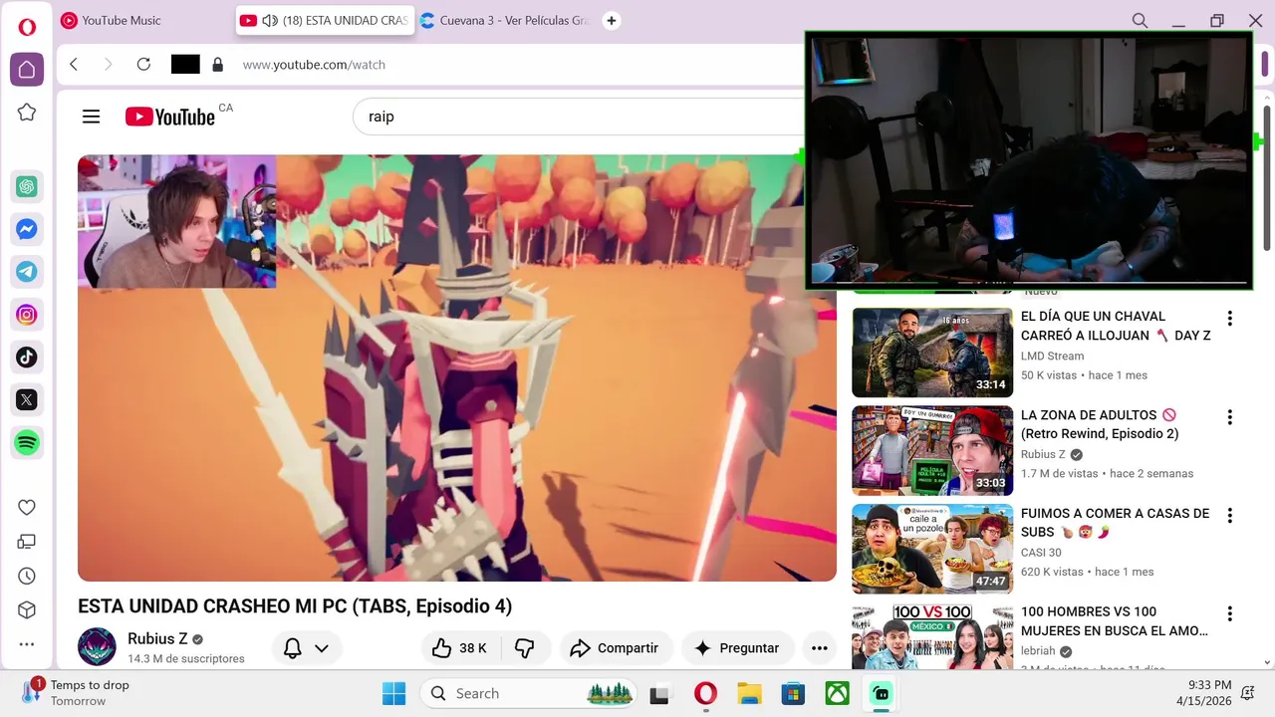Click the purple scrollbar thumb at top right
The width and height of the screenshot is (1275, 717).
(x=1266, y=64)
